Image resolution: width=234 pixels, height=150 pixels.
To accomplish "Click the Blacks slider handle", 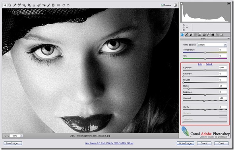I will point(188,88).
